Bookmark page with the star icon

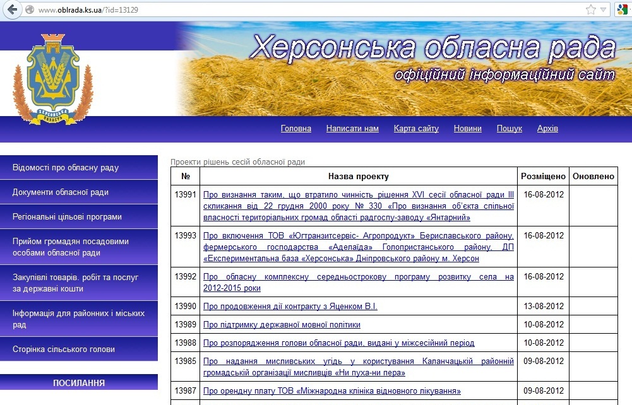[x=590, y=9]
